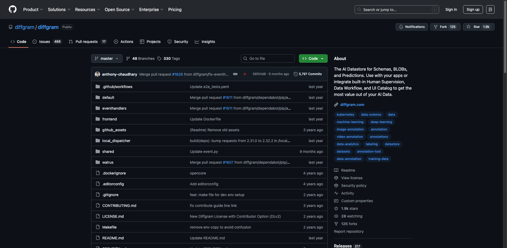This screenshot has height=248, width=507.
Task: Click the GitHub logo icon
Action: 13,9
